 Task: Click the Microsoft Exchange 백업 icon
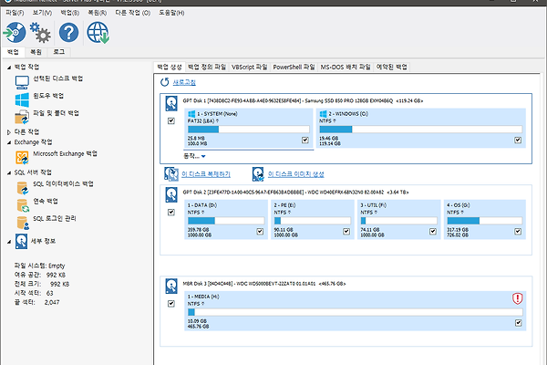click(x=22, y=154)
